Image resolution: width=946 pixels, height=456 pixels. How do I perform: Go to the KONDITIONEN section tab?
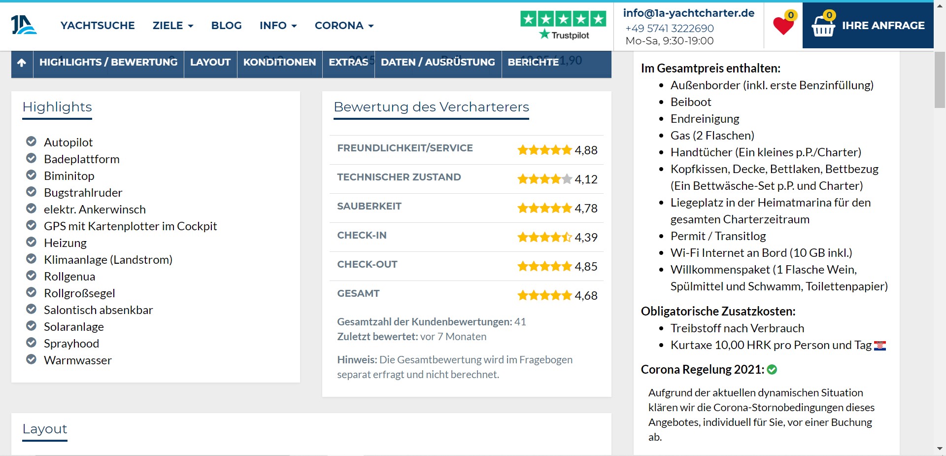click(x=279, y=63)
